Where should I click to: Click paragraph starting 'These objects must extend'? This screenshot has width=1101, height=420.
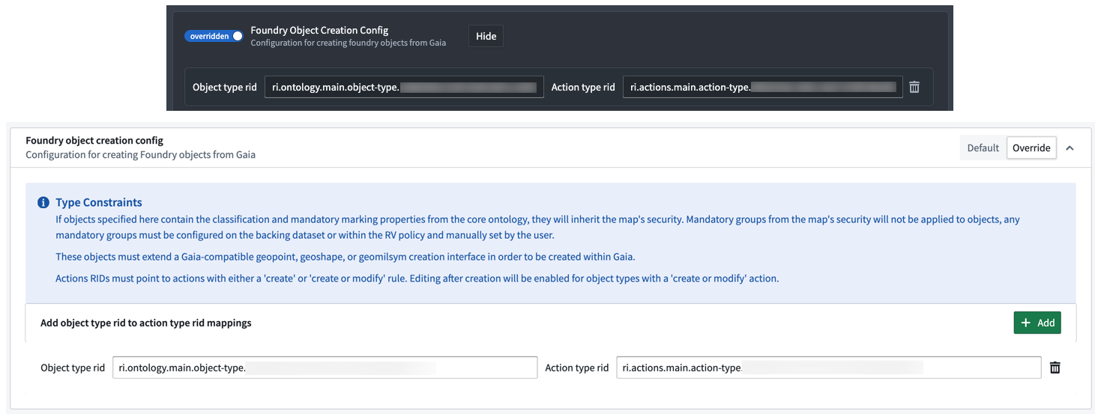click(x=346, y=257)
